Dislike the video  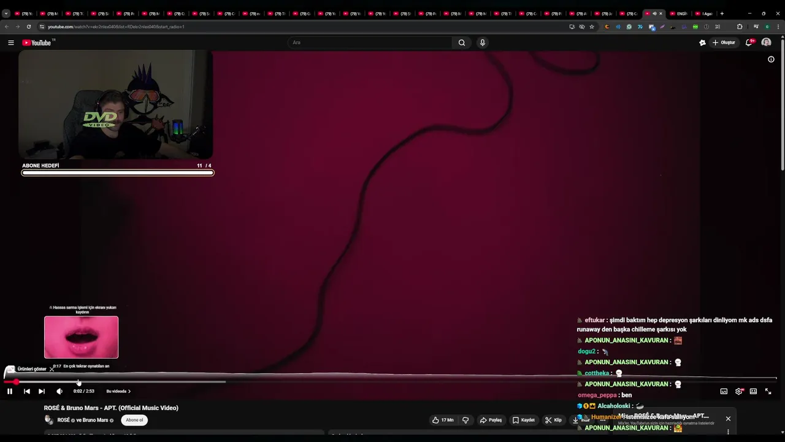point(465,420)
